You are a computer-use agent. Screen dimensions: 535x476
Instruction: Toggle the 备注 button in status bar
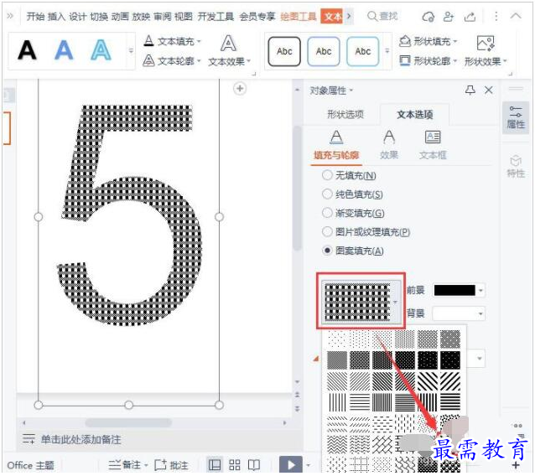(x=128, y=465)
